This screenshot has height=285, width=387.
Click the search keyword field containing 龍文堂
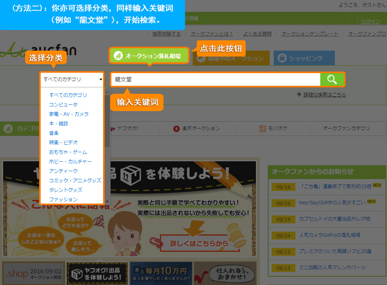[216, 79]
